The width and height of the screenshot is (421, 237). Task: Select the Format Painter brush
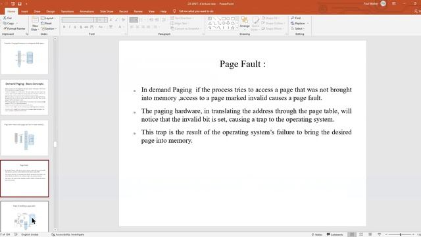point(5,28)
